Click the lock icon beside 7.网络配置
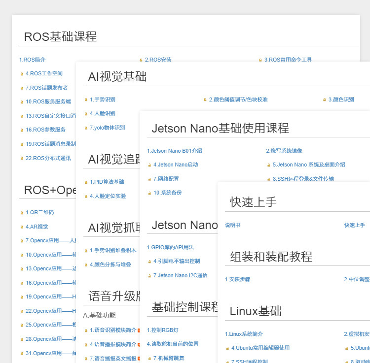The height and width of the screenshot is (363, 370). (149, 179)
